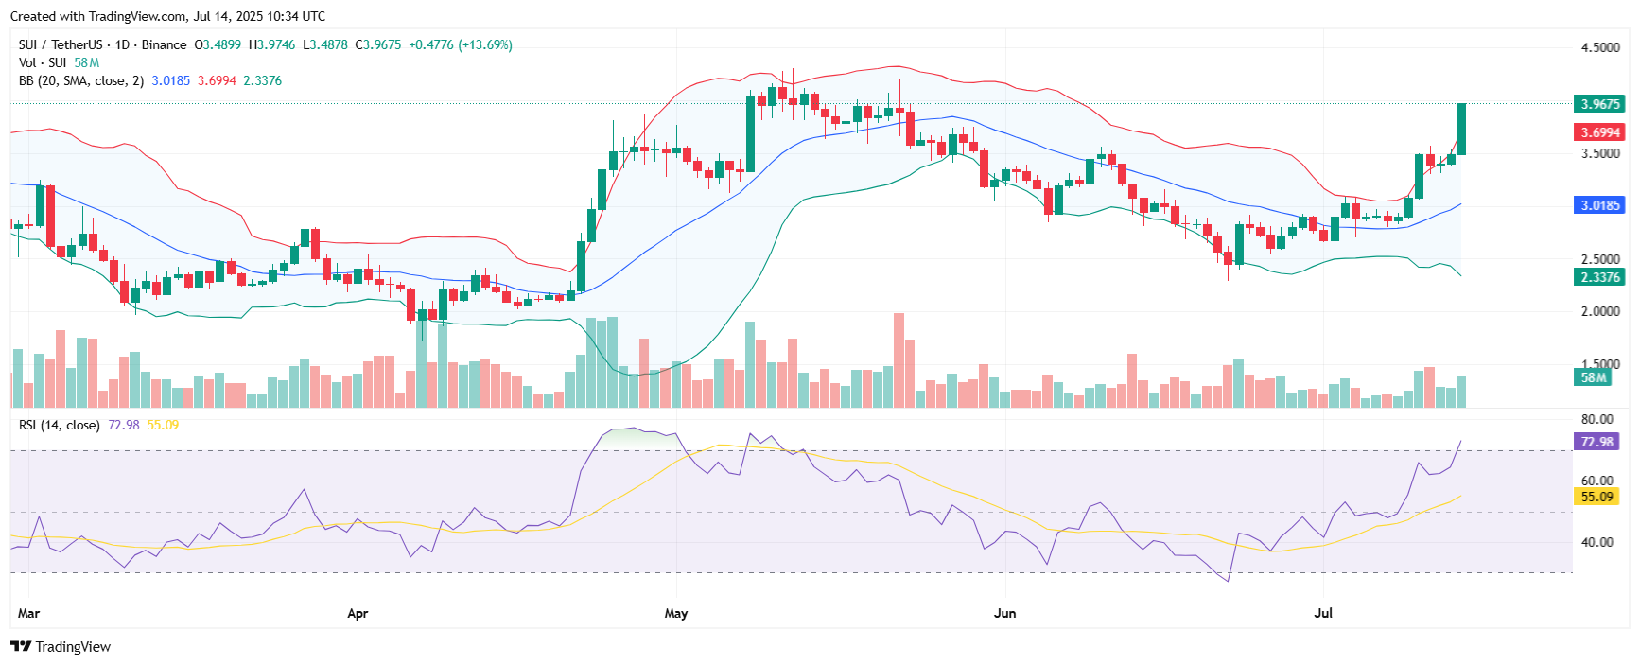This screenshot has width=1640, height=665.
Task: Click blue 3.0185 value in BB legend
Action: pos(171,80)
